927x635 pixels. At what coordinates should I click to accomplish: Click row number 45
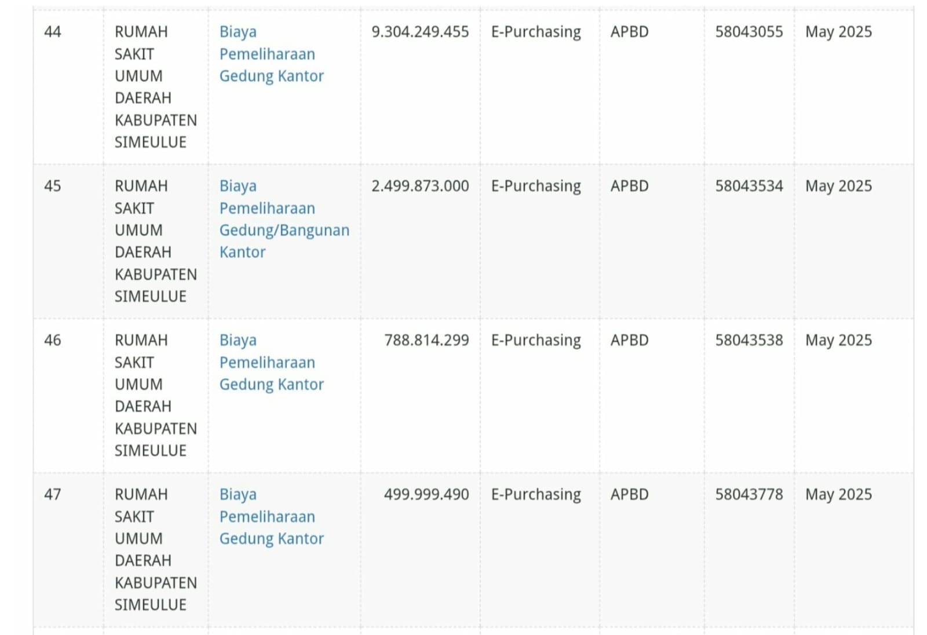[x=53, y=186]
